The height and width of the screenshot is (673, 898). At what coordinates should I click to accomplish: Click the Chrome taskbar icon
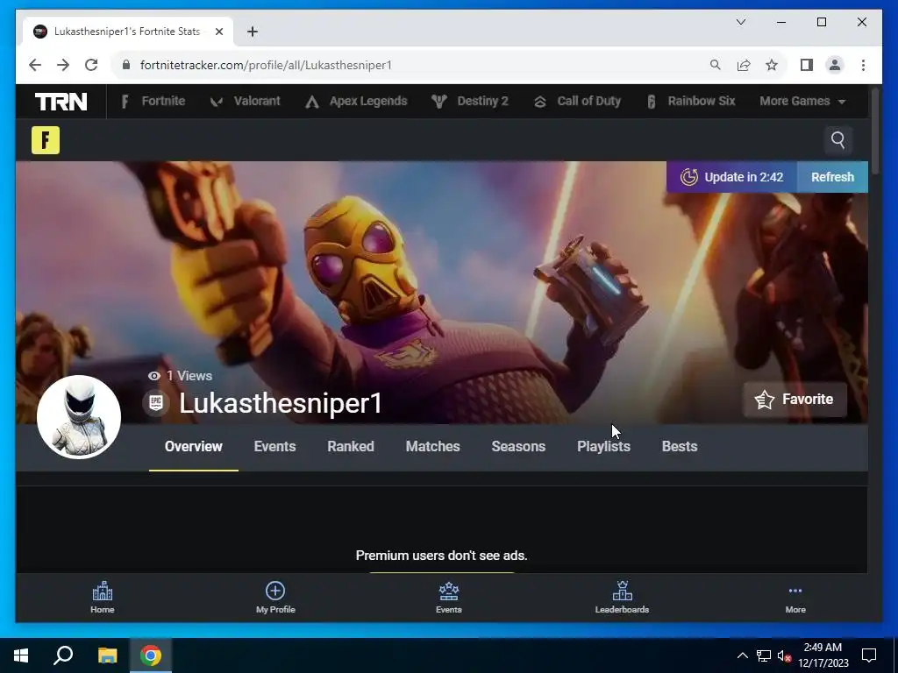151,655
